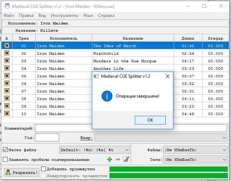Click the Название: Killers header field
This screenshot has height=181, width=231.
pos(115,31)
